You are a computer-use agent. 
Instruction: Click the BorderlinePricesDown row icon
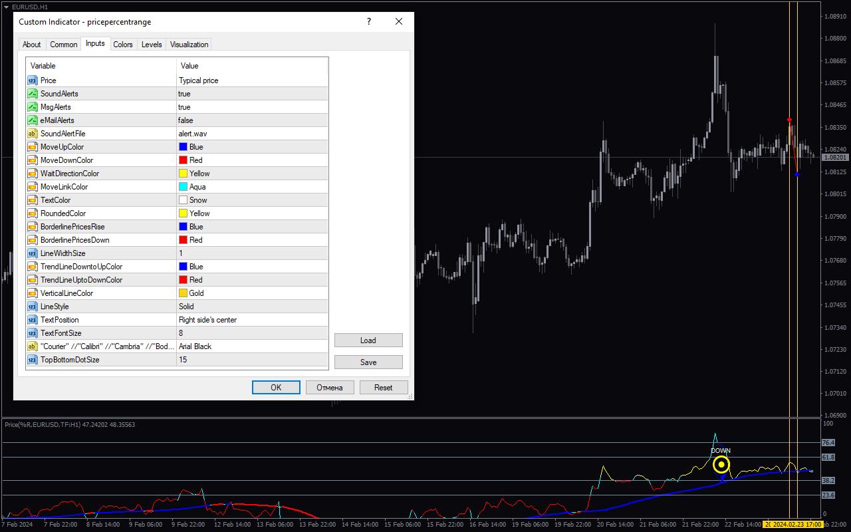33,240
